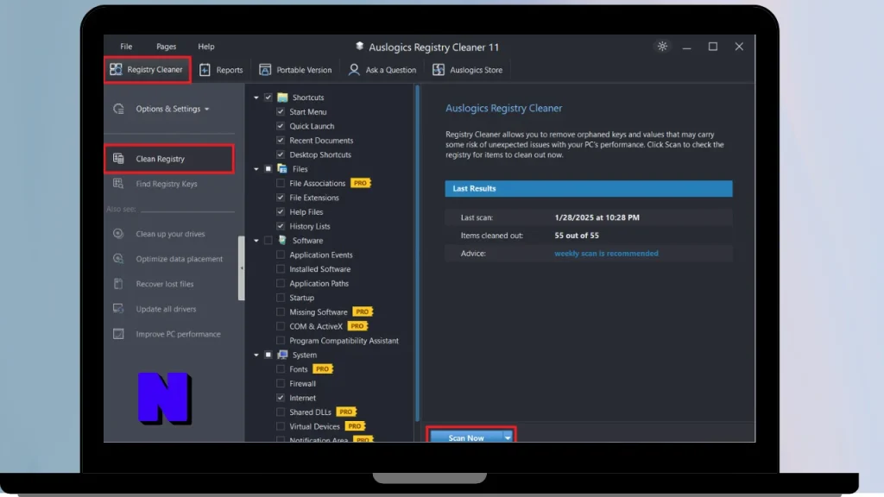Click the Software category icon

(x=282, y=241)
